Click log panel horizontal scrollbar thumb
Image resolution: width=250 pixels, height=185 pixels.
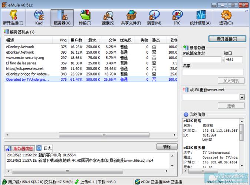68,171
